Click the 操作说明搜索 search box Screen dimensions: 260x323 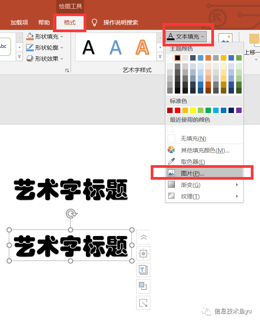click(121, 23)
